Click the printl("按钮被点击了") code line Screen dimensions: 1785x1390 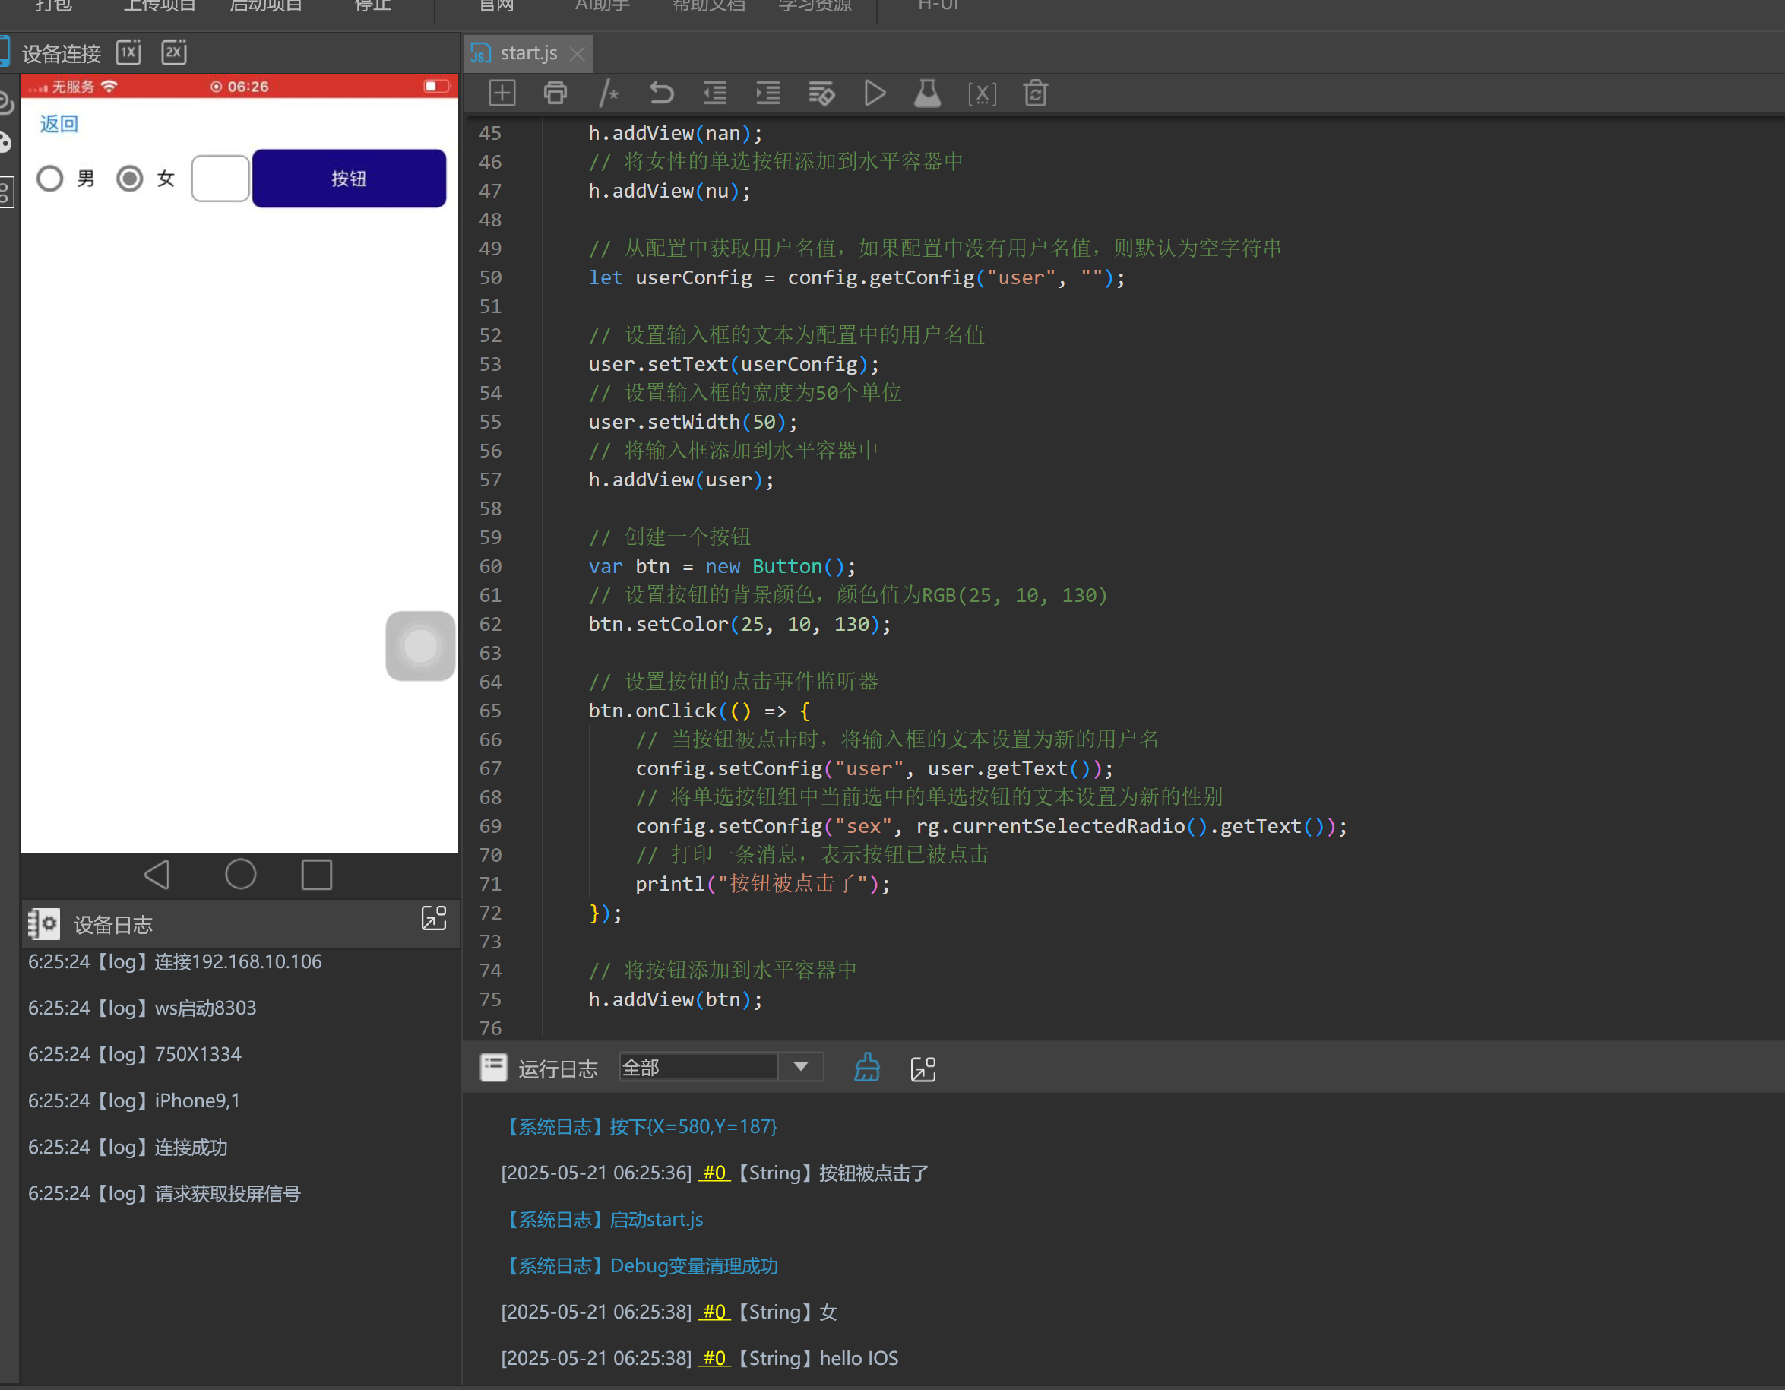(762, 884)
